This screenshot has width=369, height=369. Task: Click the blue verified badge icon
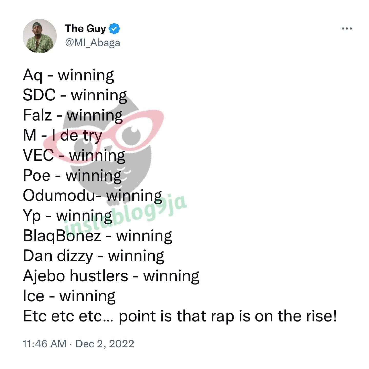pyautogui.click(x=114, y=28)
